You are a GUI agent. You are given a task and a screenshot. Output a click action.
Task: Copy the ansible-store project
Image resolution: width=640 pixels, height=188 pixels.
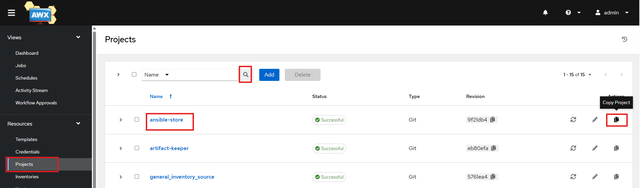(x=616, y=120)
